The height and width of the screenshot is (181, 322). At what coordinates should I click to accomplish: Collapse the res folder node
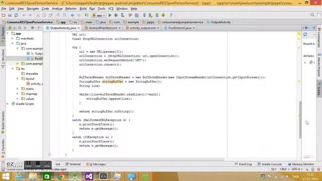tap(13, 68)
